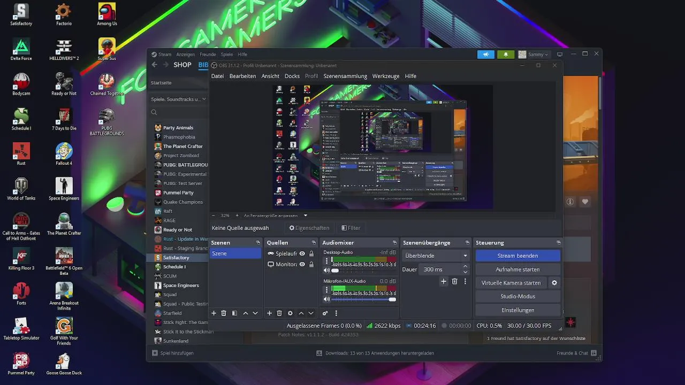This screenshot has width=685, height=385.
Task: Open OBS Einstellungen button
Action: click(517, 310)
